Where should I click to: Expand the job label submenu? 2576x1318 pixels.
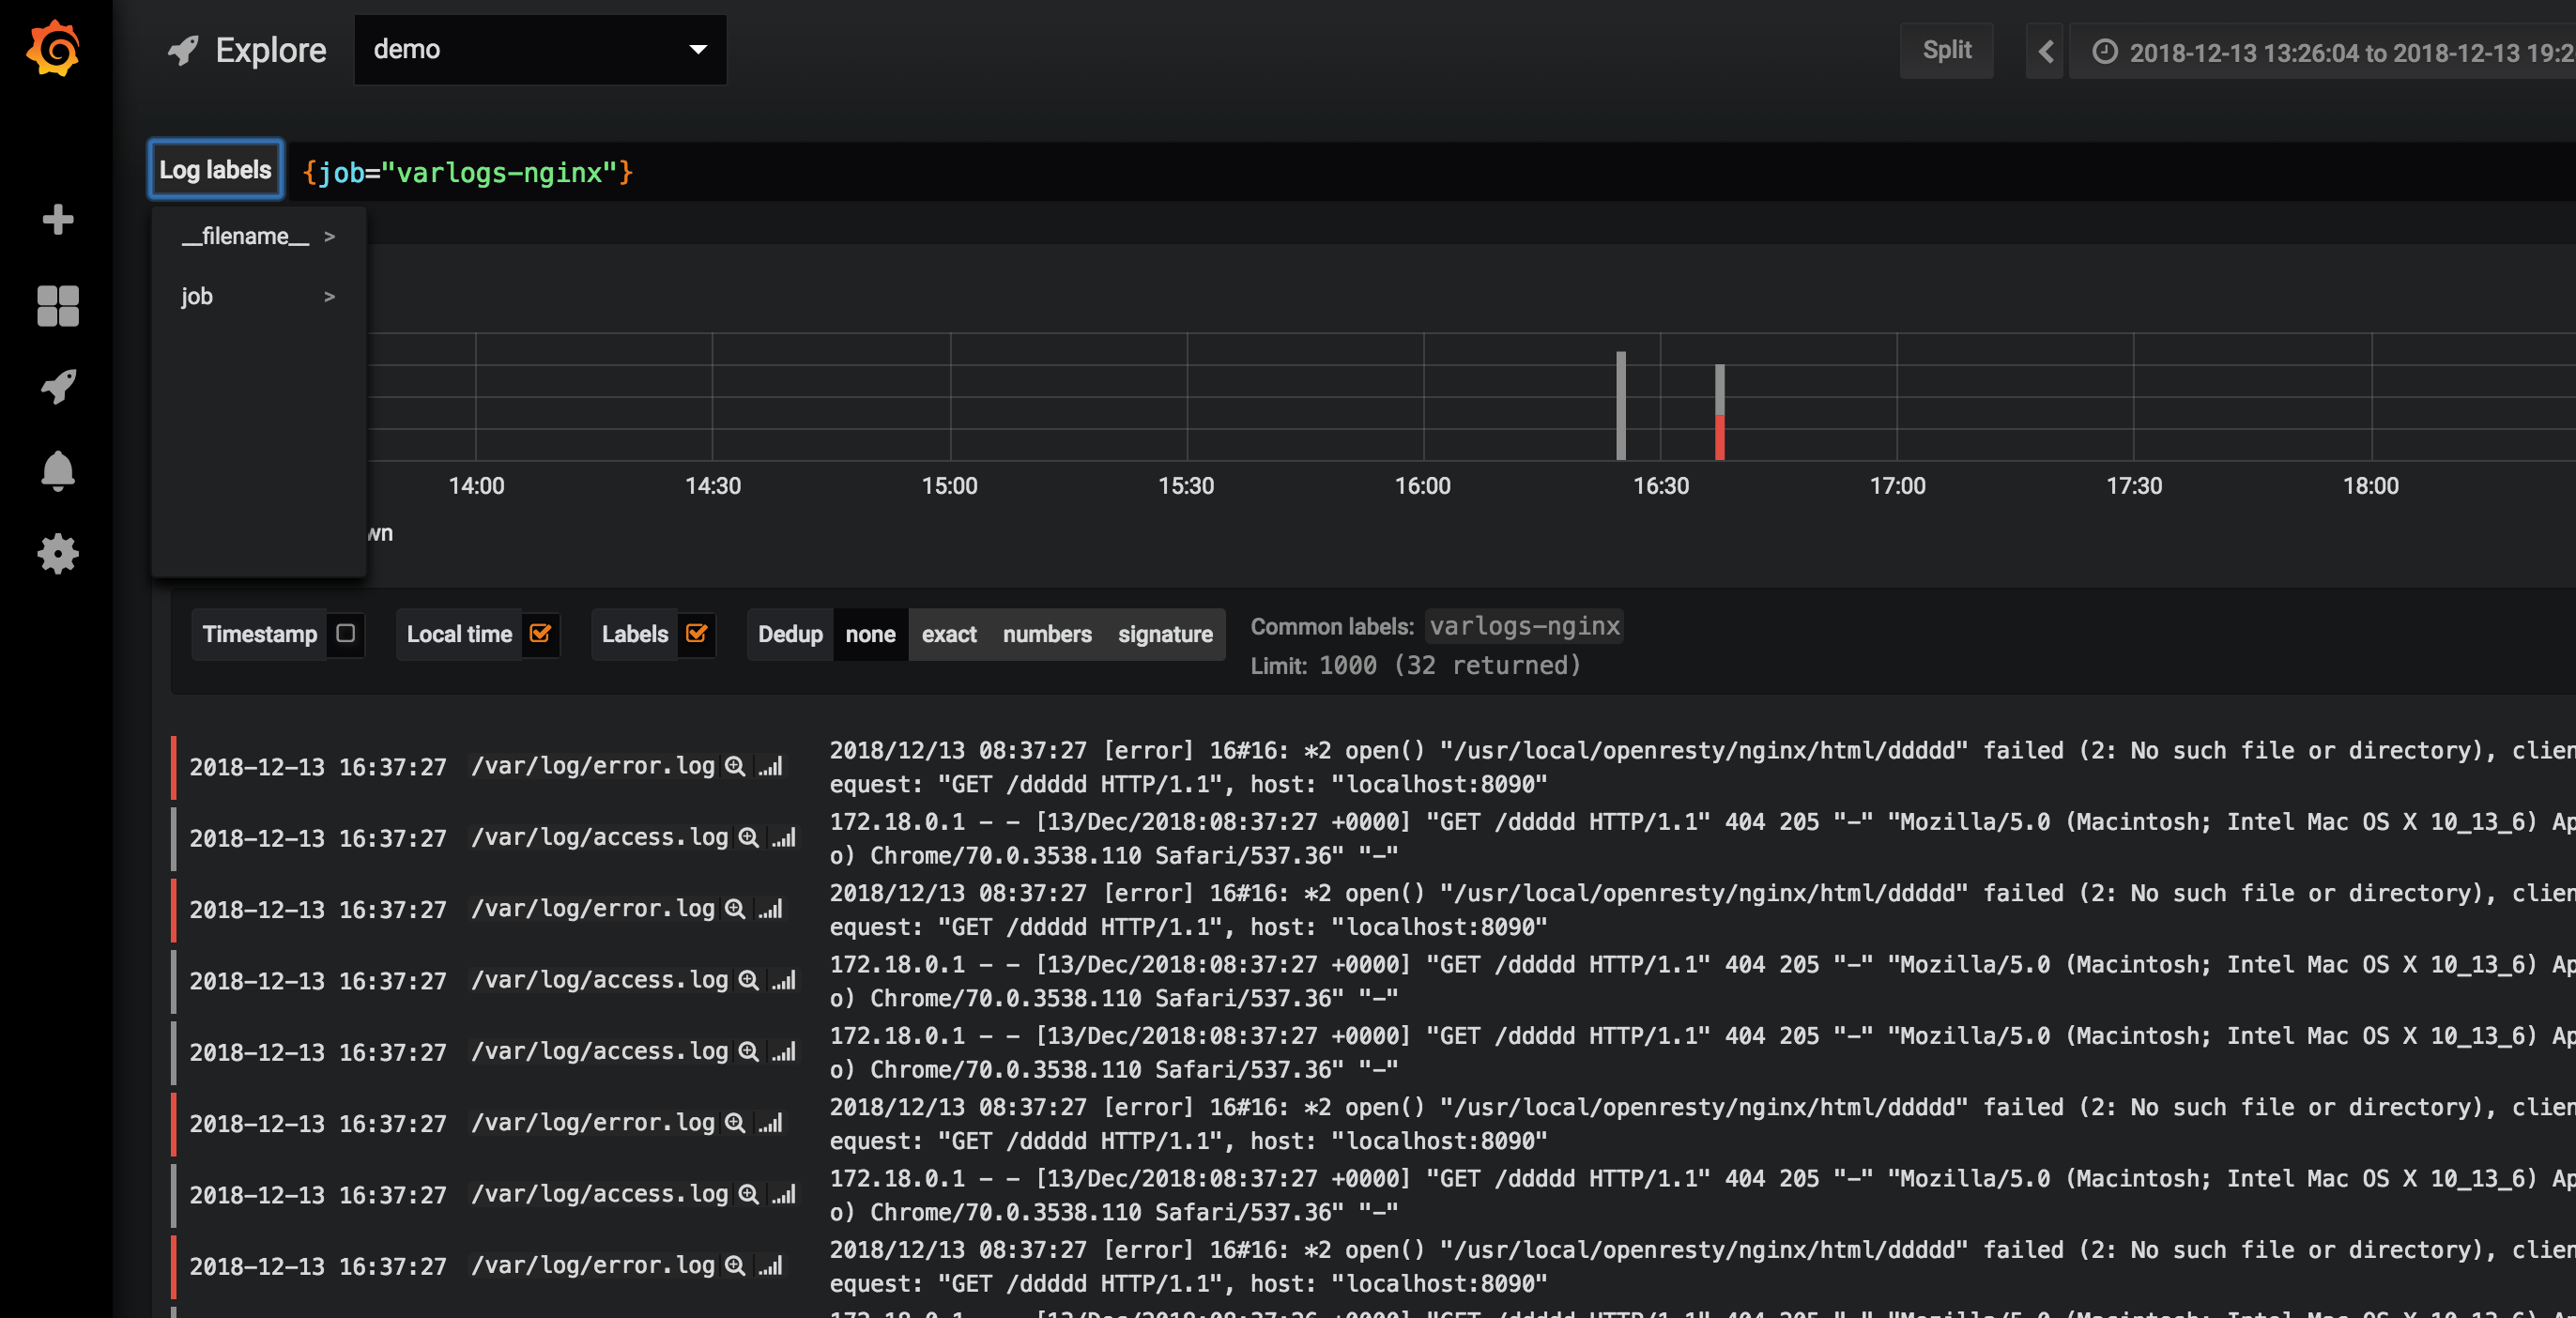[x=258, y=296]
